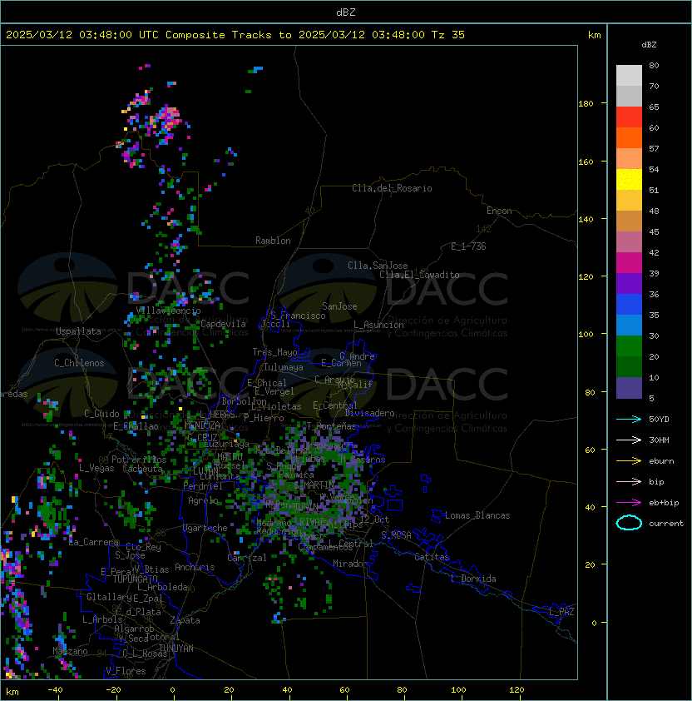
Task: Click the 'eburn' legend label
Action: click(661, 461)
